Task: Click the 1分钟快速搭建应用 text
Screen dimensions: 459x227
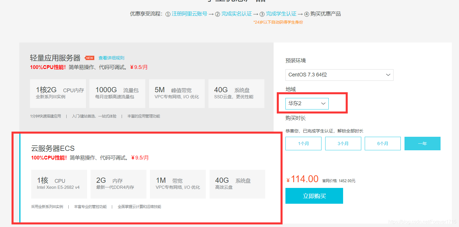Action: [46, 116]
